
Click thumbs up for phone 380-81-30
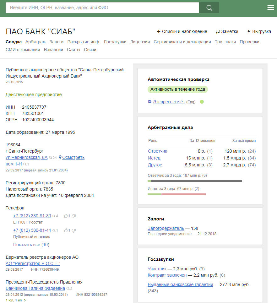click(66, 216)
